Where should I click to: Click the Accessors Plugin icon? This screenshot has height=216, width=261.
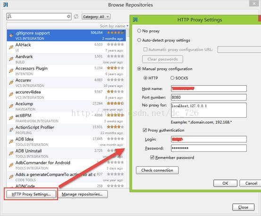(x=11, y=71)
